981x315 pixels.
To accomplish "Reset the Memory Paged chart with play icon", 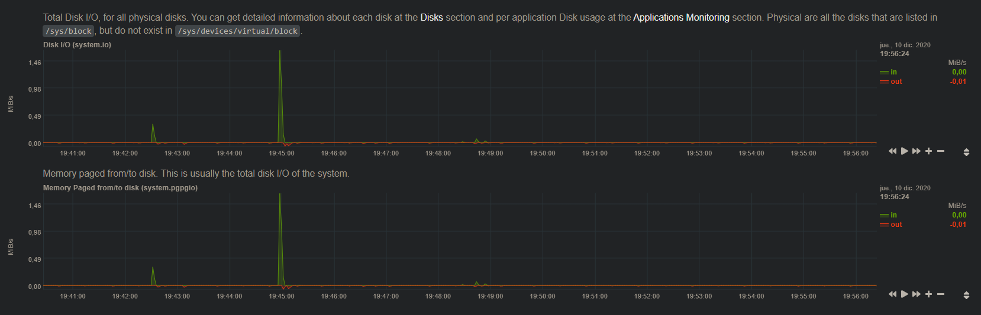I will tap(904, 294).
